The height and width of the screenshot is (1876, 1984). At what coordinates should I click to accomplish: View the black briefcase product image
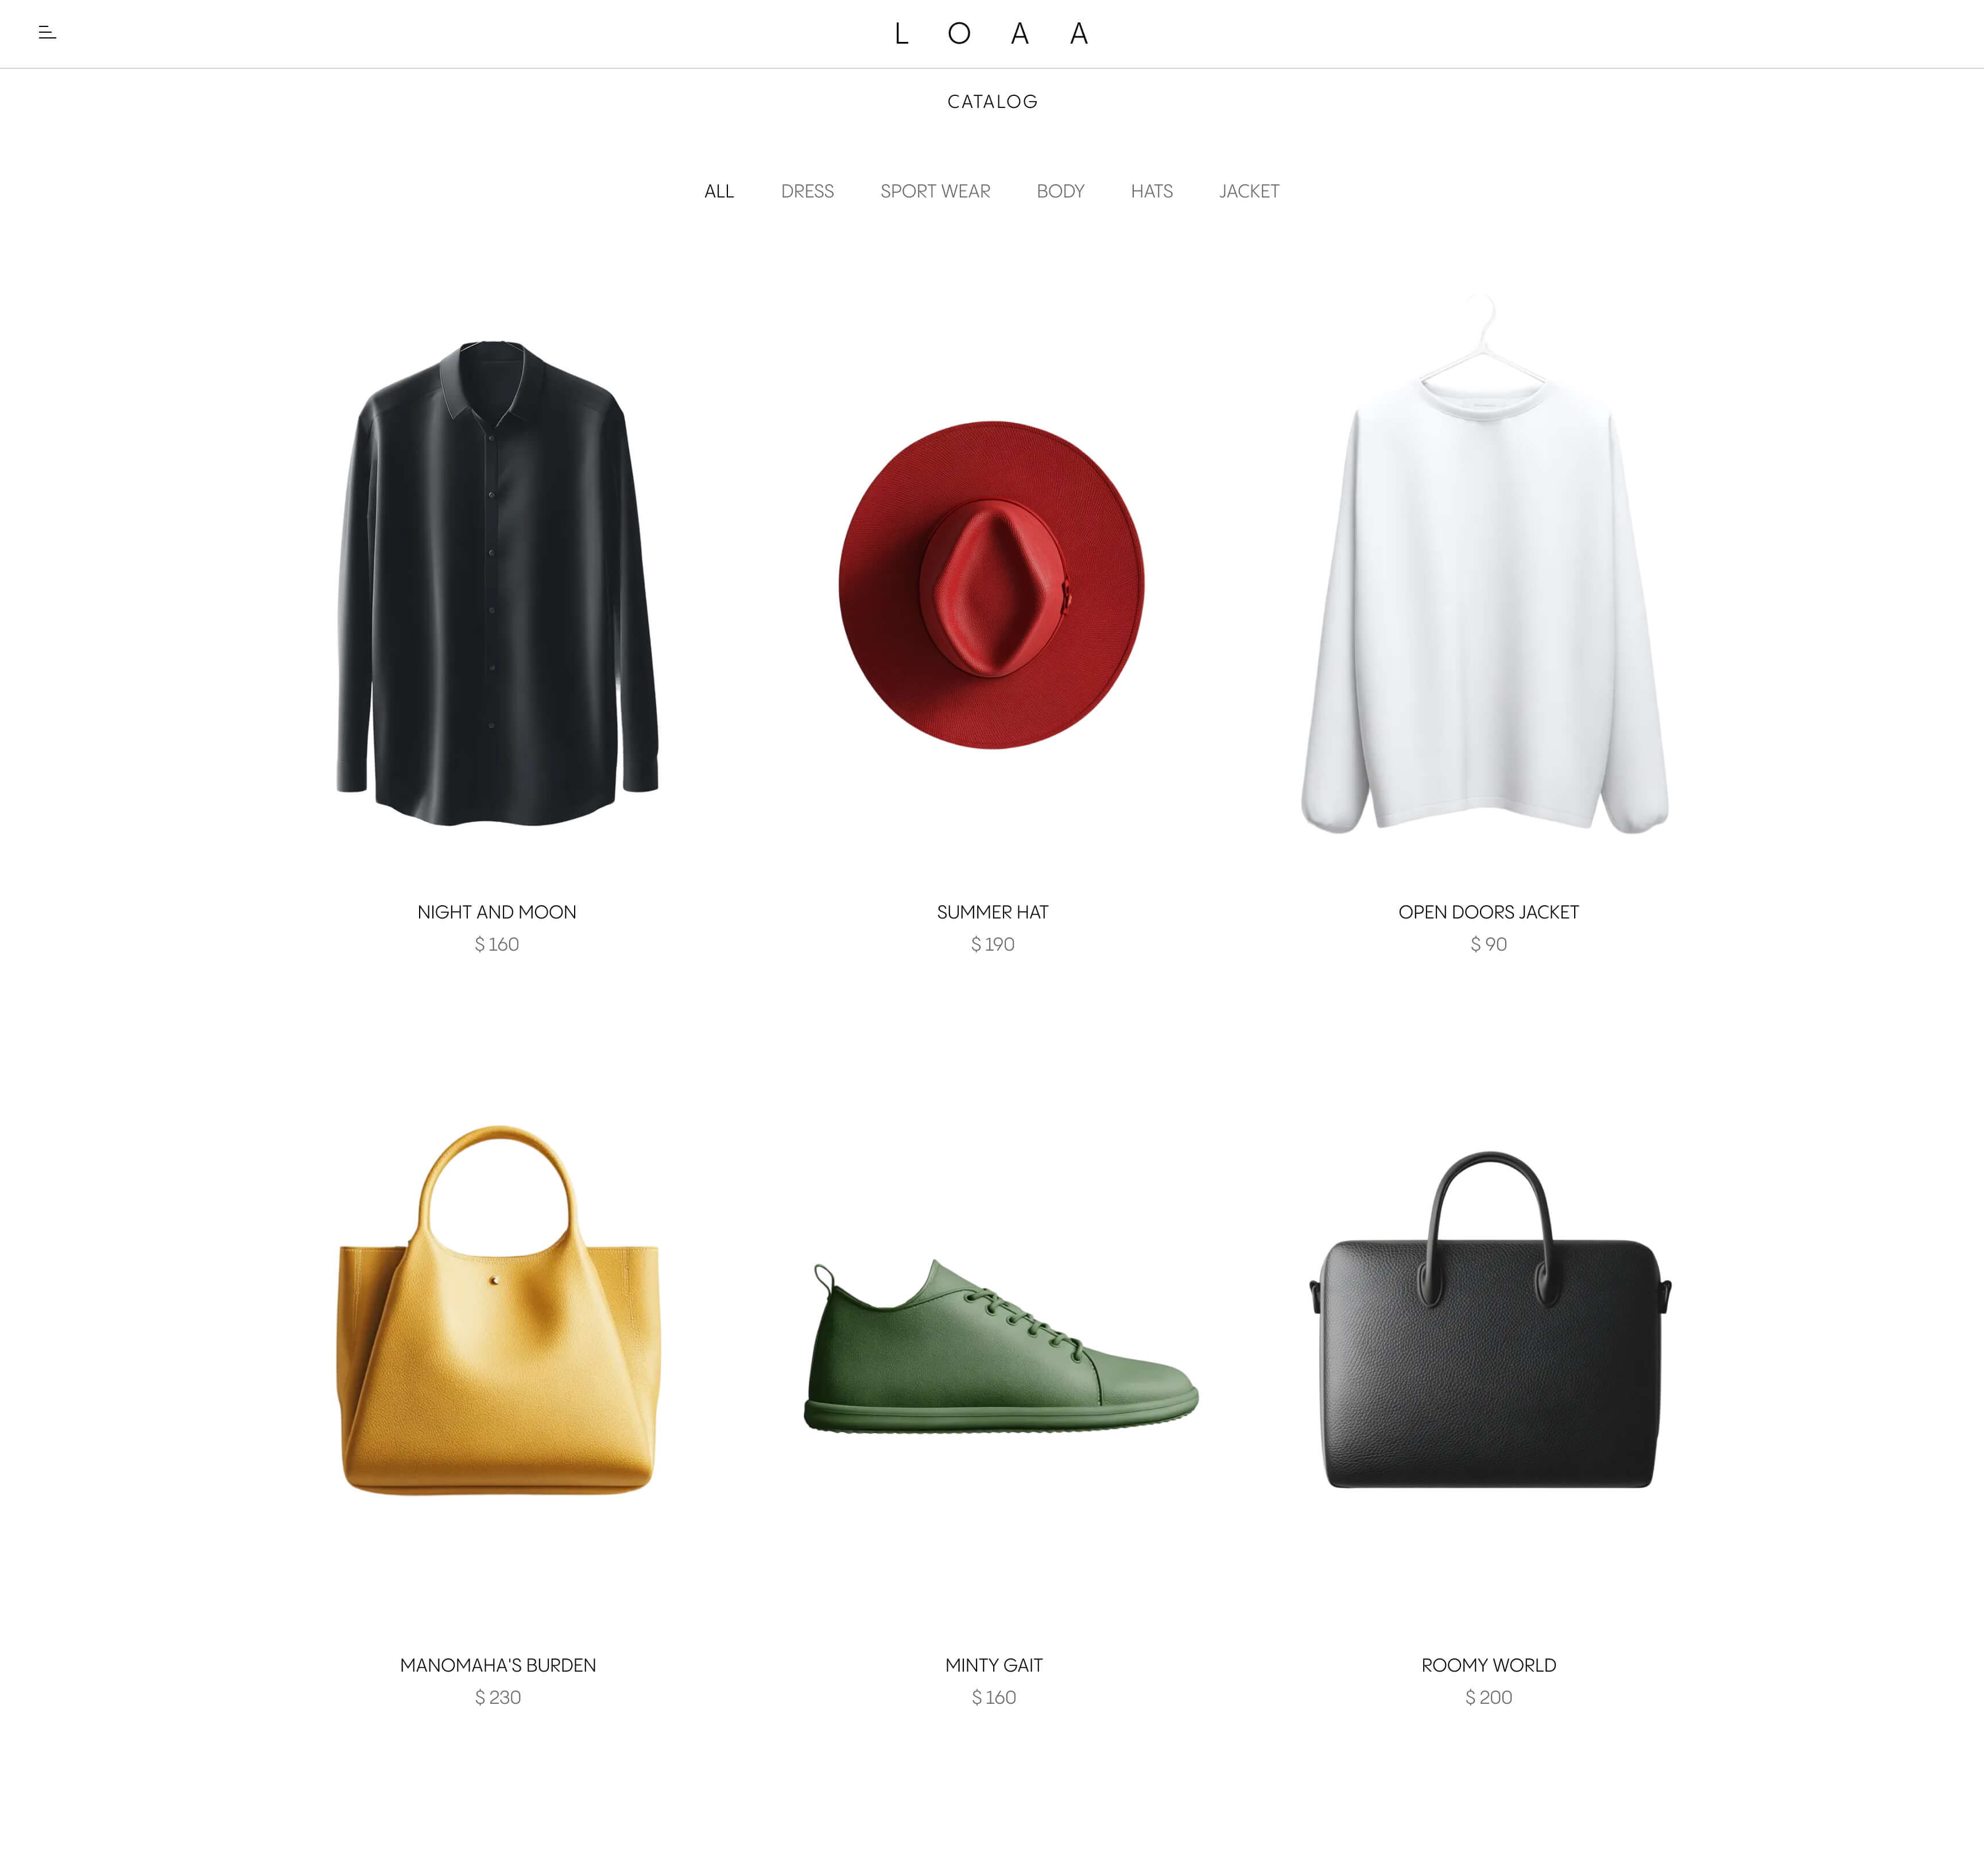pos(1490,1320)
